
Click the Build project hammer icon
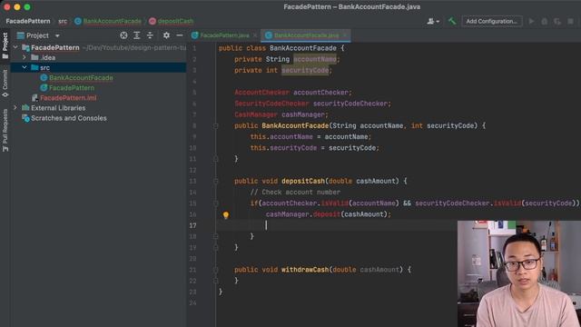coord(452,21)
